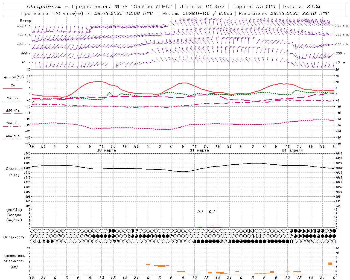Click the '700 гПа' temperature legend entry
The image size is (350, 280).
point(13,123)
